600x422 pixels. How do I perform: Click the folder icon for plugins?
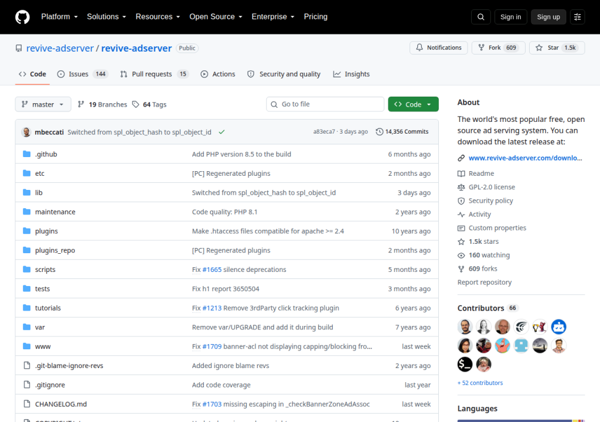click(26, 230)
